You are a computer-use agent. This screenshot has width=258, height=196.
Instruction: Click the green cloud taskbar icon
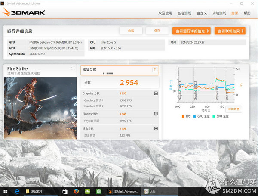(x=87, y=191)
